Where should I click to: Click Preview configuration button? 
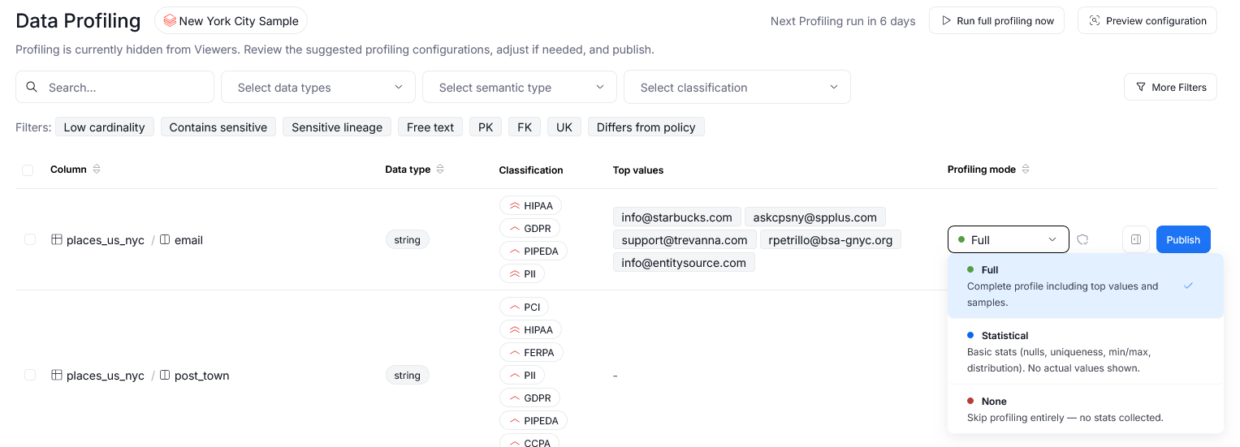click(x=1147, y=21)
